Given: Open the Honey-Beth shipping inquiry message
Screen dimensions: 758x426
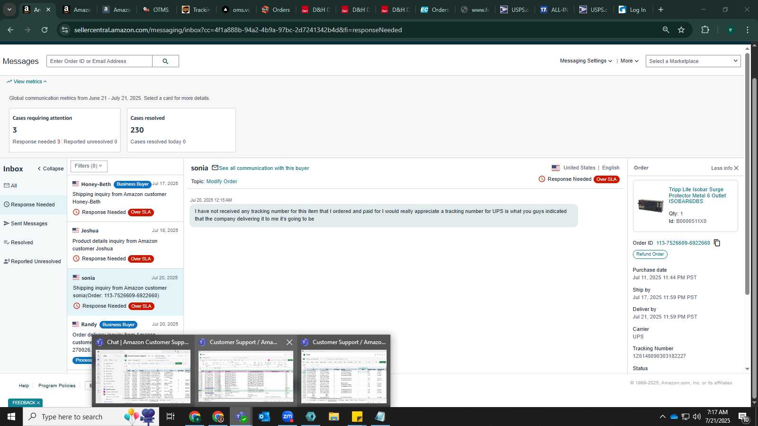Looking at the screenshot, I should pyautogui.click(x=125, y=198).
